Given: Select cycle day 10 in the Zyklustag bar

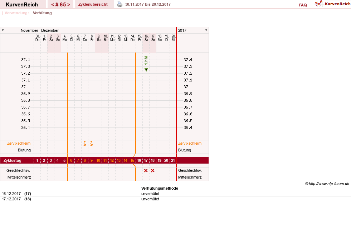Looking at the screenshot, I should pos(98,160).
